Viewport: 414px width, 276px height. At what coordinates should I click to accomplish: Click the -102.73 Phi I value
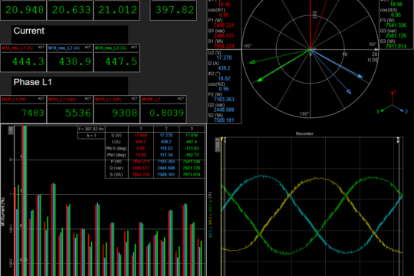click(192, 155)
